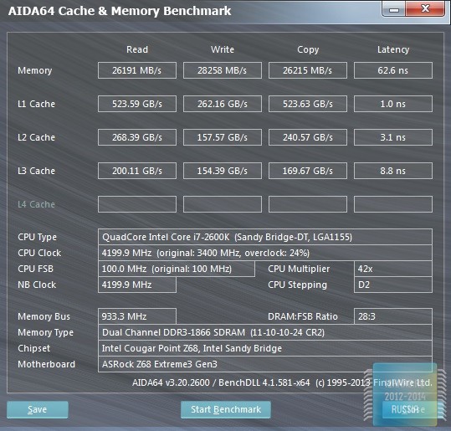Screen dimensions: 451x431
Task: Select the Memory Read value 26191 MB/s
Action: pyautogui.click(x=137, y=70)
